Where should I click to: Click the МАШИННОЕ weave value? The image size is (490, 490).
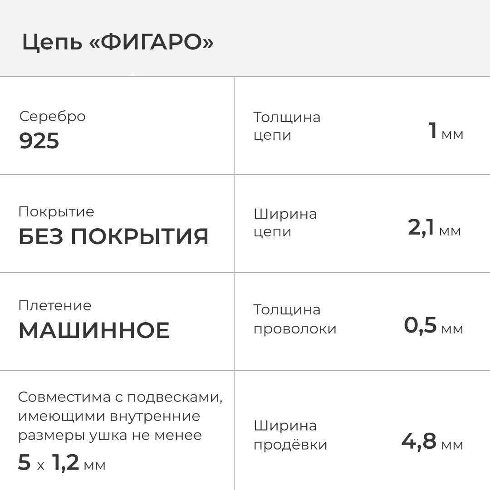pos(94,330)
